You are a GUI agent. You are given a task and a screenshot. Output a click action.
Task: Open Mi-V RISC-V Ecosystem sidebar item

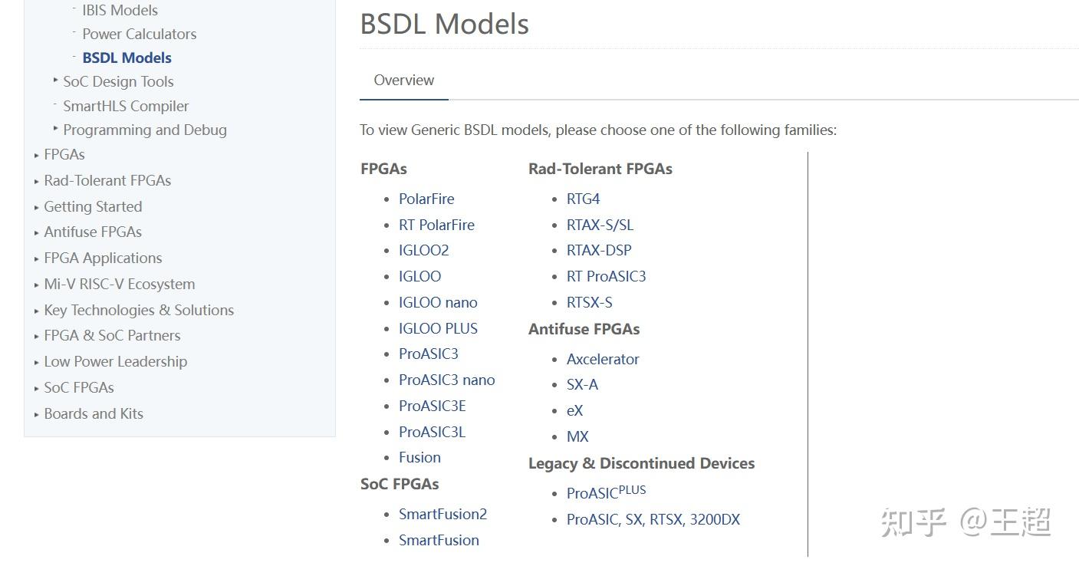(119, 284)
